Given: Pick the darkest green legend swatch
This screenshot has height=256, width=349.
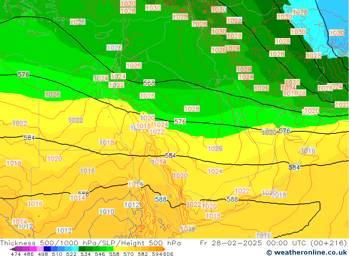Looking at the screenshot, I should pos(82,249).
